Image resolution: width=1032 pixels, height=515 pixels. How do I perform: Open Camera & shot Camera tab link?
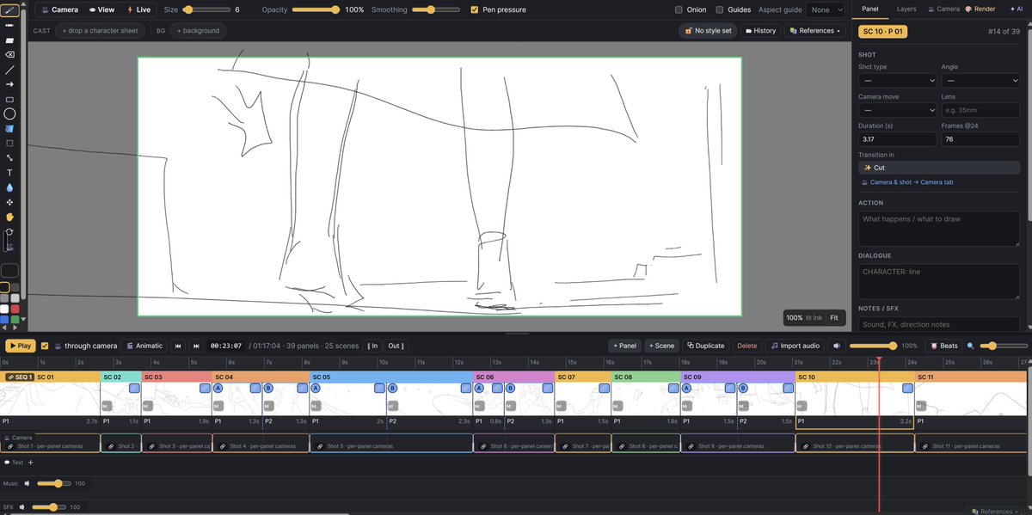[x=906, y=182]
